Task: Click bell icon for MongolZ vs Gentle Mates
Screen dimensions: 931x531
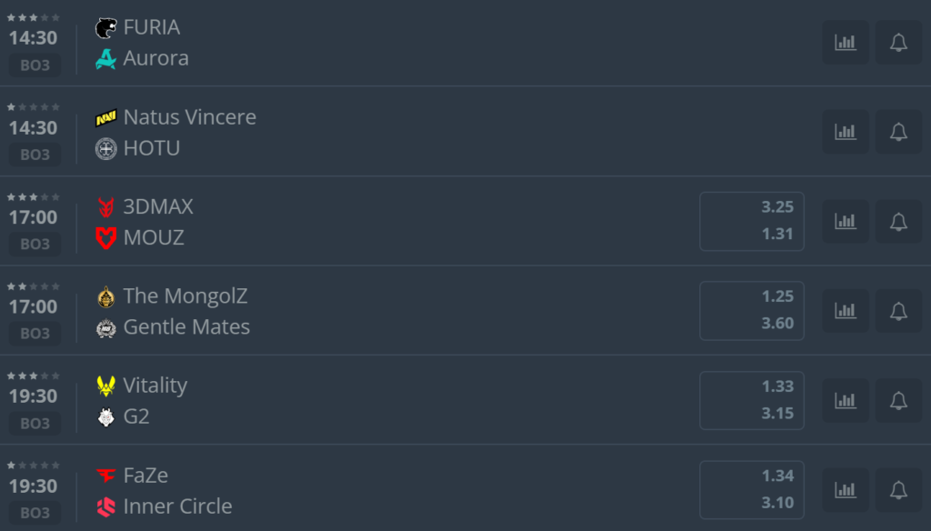Action: pyautogui.click(x=898, y=311)
